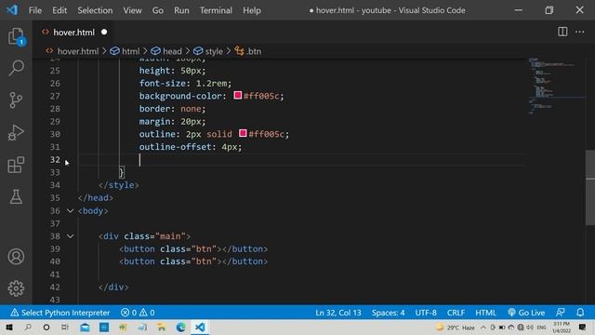Open the Source Control view
Image resolution: width=595 pixels, height=335 pixels.
tap(16, 100)
